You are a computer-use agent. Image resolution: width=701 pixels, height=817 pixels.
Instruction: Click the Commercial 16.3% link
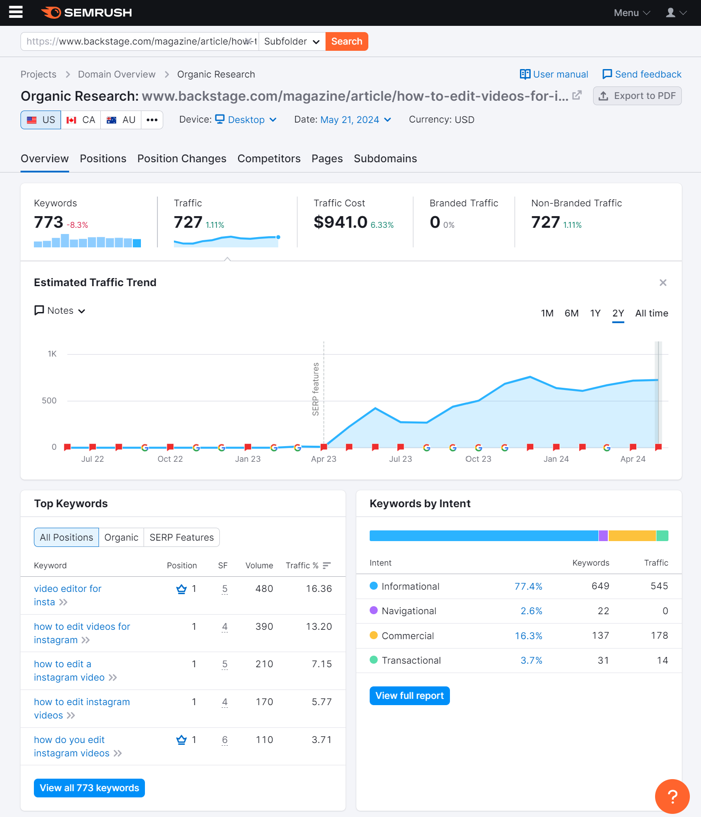(x=528, y=636)
